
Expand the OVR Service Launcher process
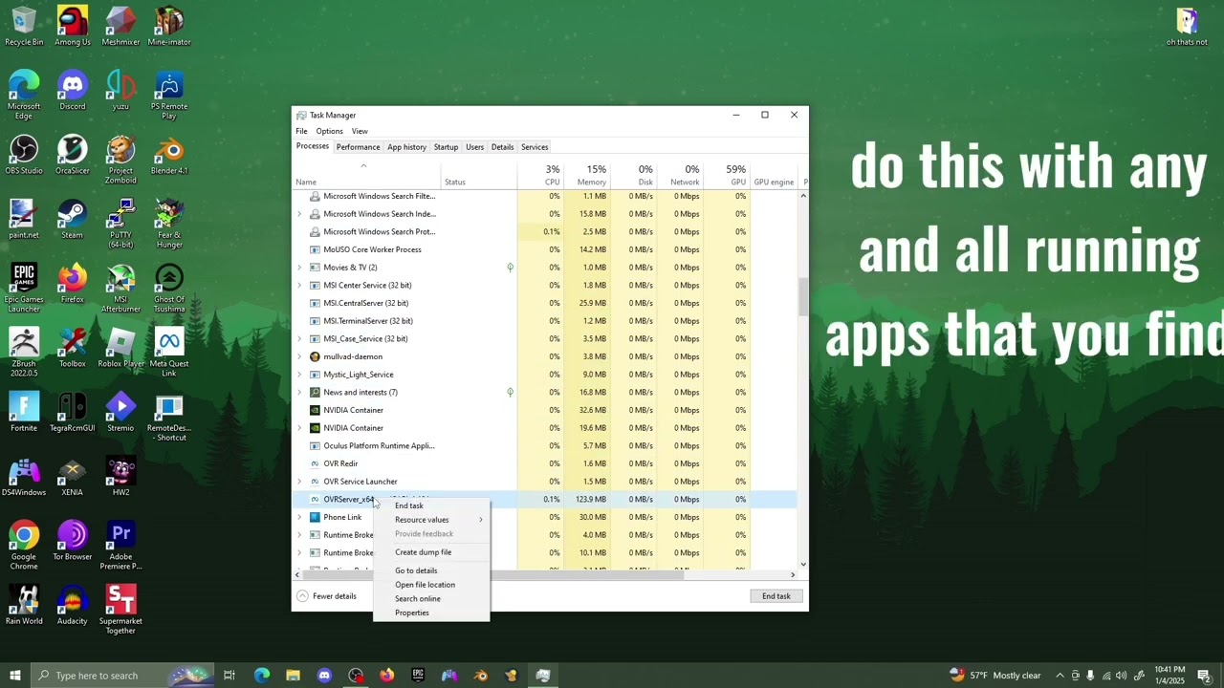pos(299,482)
